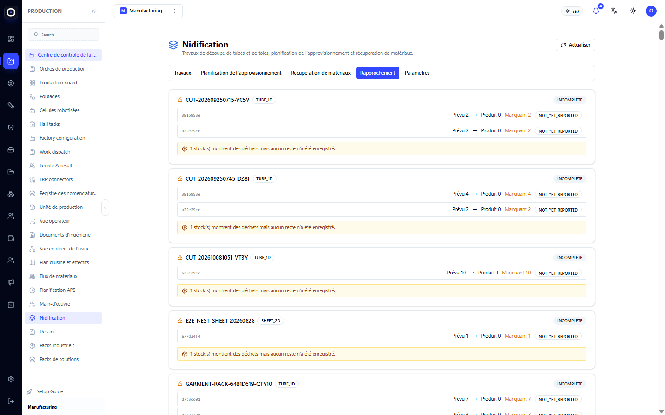This screenshot has height=415, width=665.
Task: Open the Manufacturing workspace dropdown
Action: click(x=148, y=11)
